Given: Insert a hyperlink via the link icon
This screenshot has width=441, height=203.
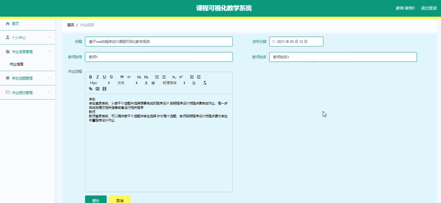Looking at the screenshot, I should coord(90,89).
